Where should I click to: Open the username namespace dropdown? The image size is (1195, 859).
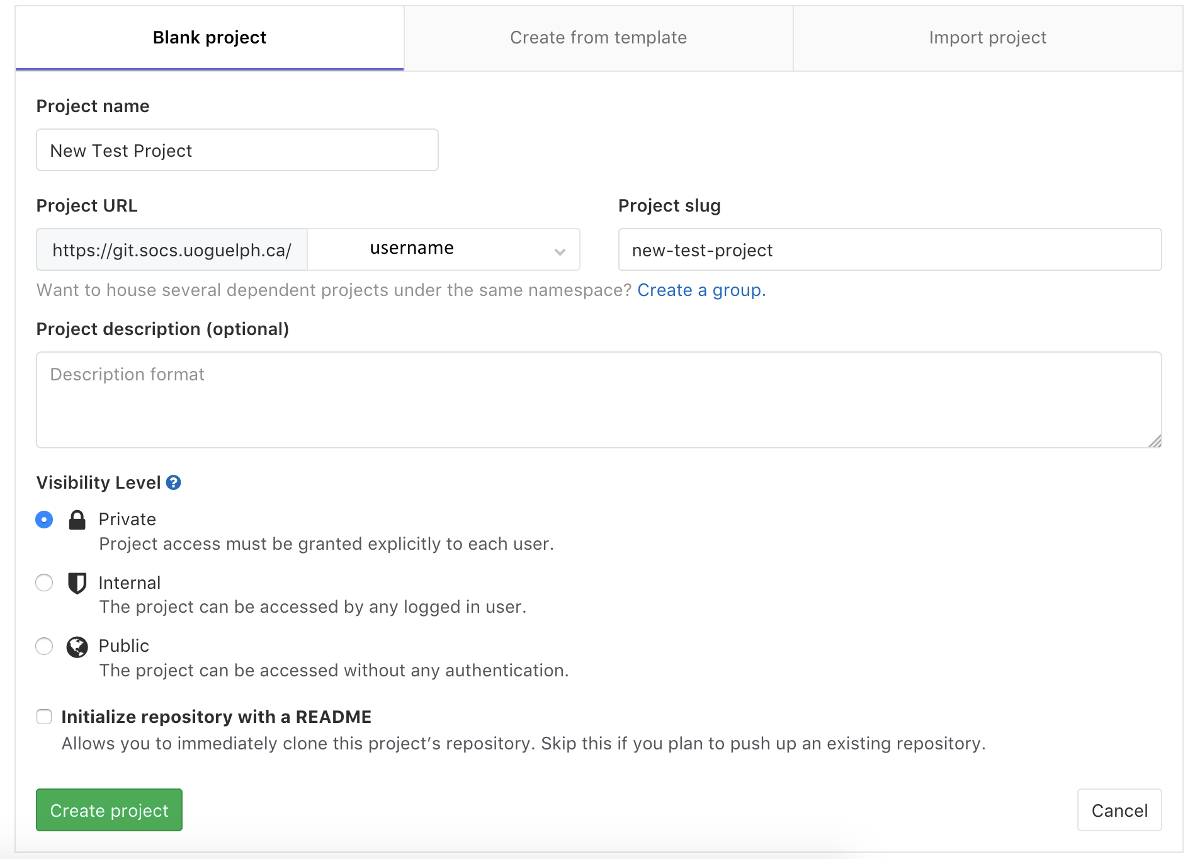tap(443, 249)
